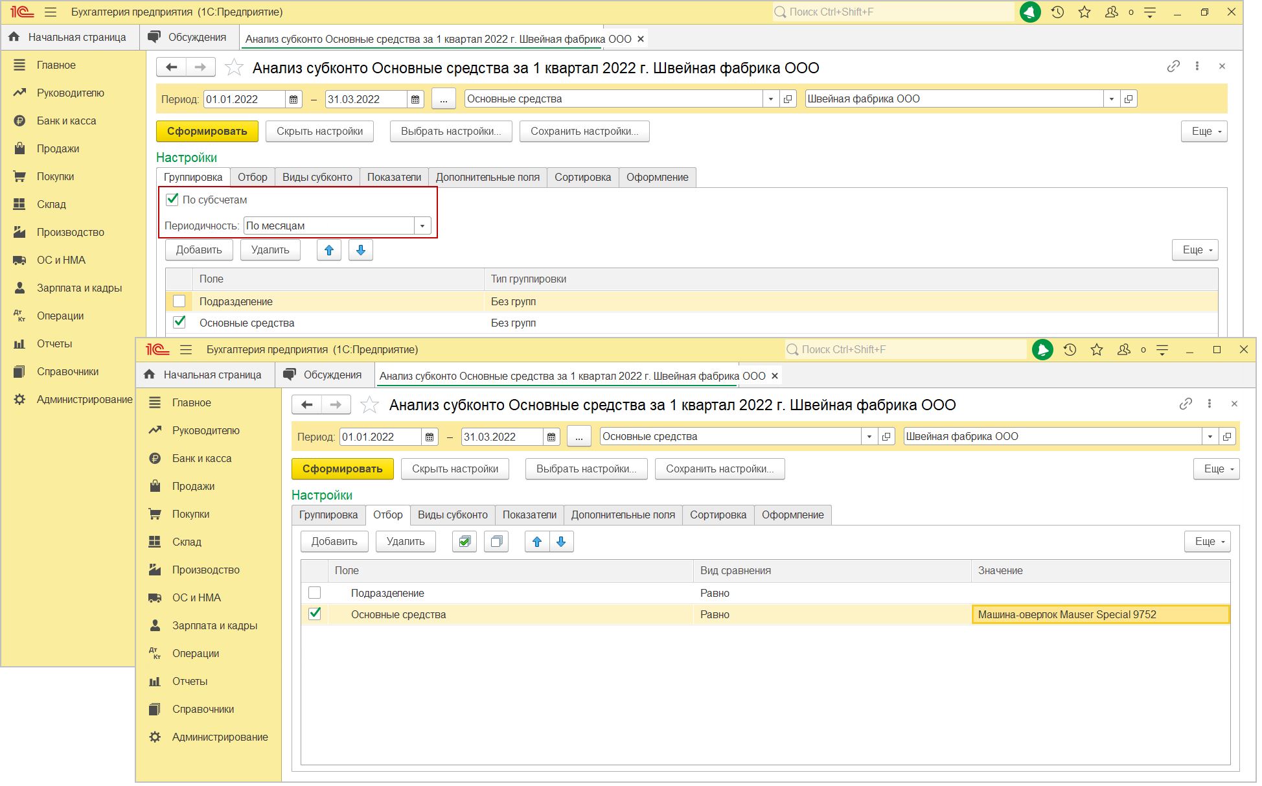Viewport: 1262px width, 786px height.
Task: Click Выбрать настройки in front window
Action: [x=586, y=469]
